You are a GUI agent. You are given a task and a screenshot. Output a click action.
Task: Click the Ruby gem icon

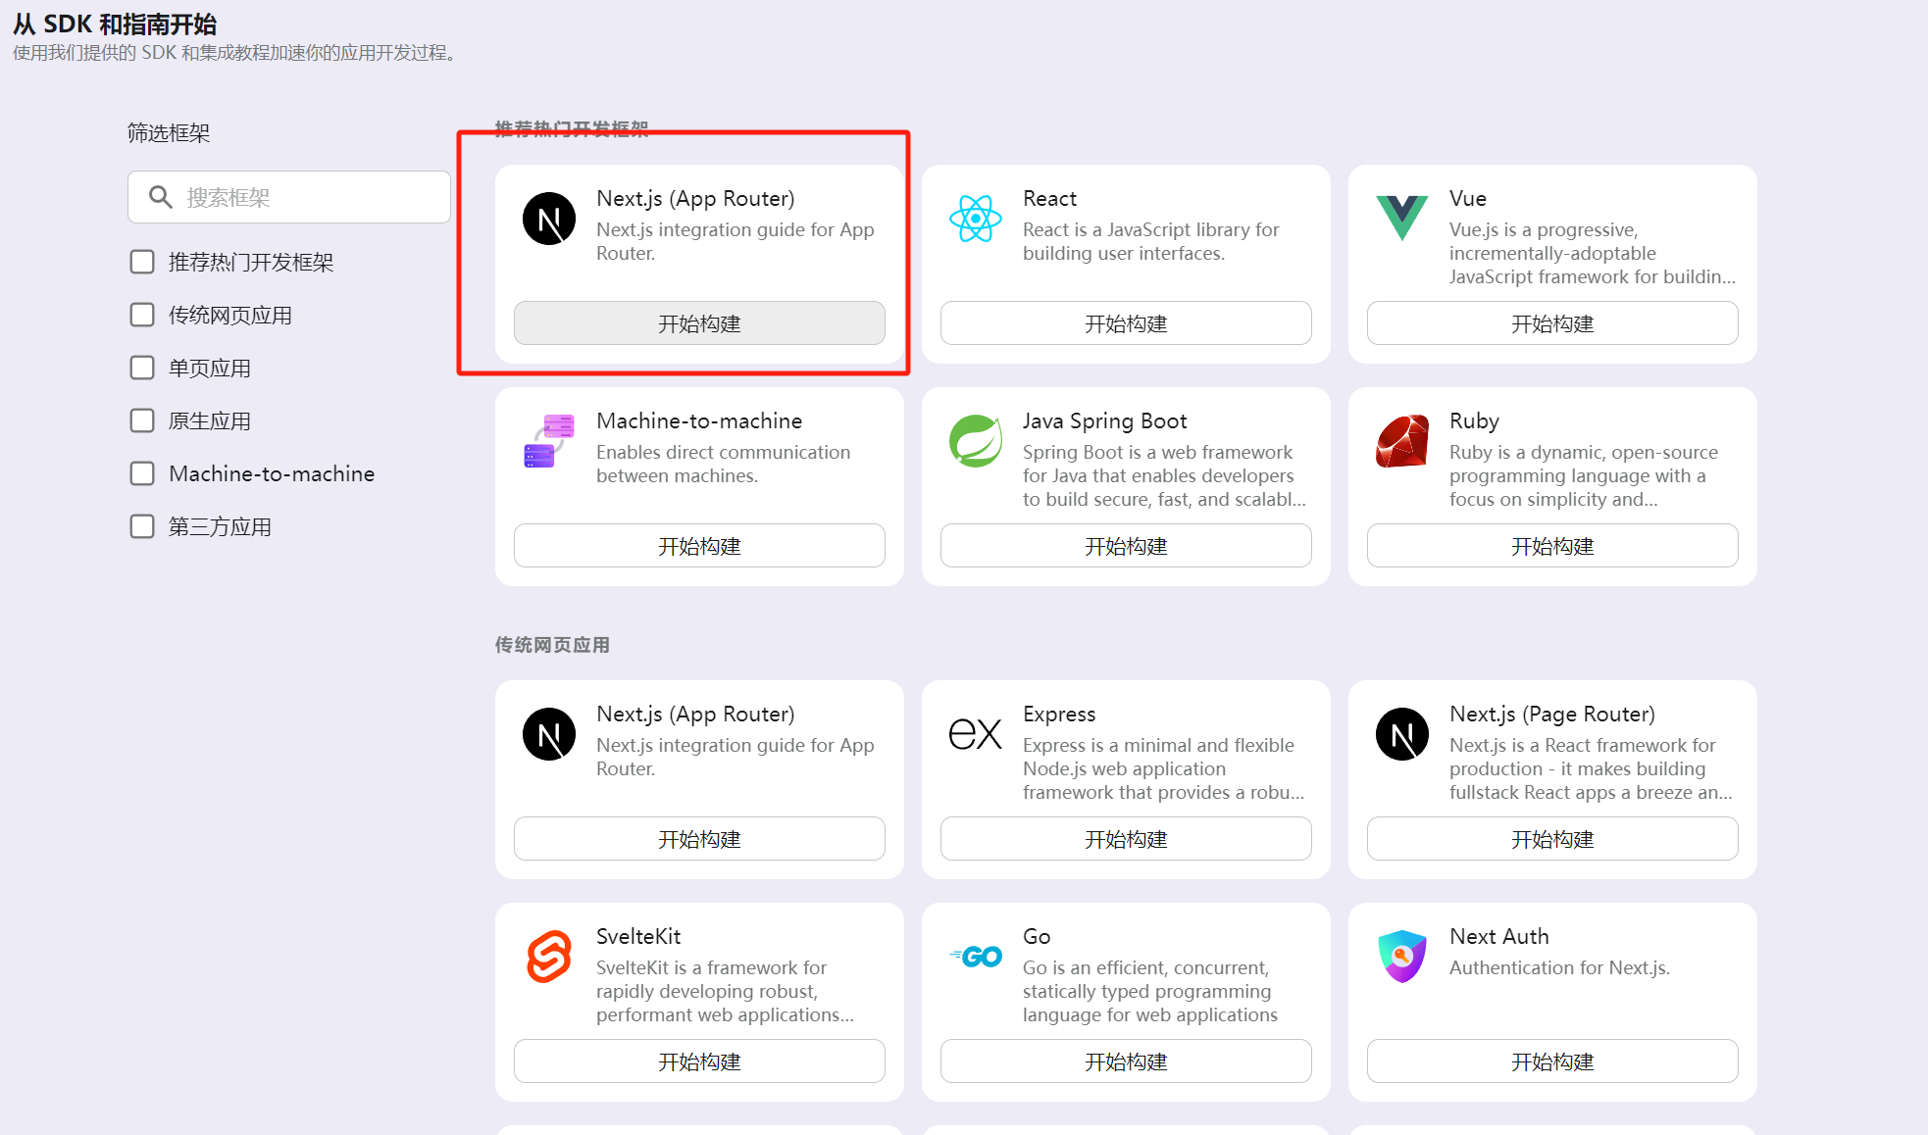coord(1402,441)
